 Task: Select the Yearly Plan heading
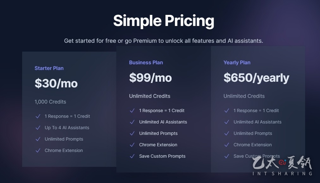tap(237, 62)
